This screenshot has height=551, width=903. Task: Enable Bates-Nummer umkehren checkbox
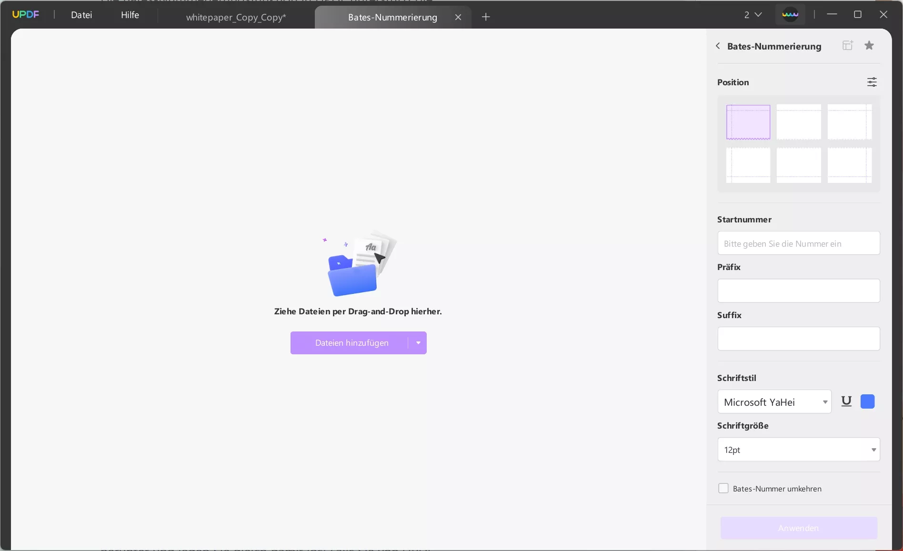pos(723,488)
